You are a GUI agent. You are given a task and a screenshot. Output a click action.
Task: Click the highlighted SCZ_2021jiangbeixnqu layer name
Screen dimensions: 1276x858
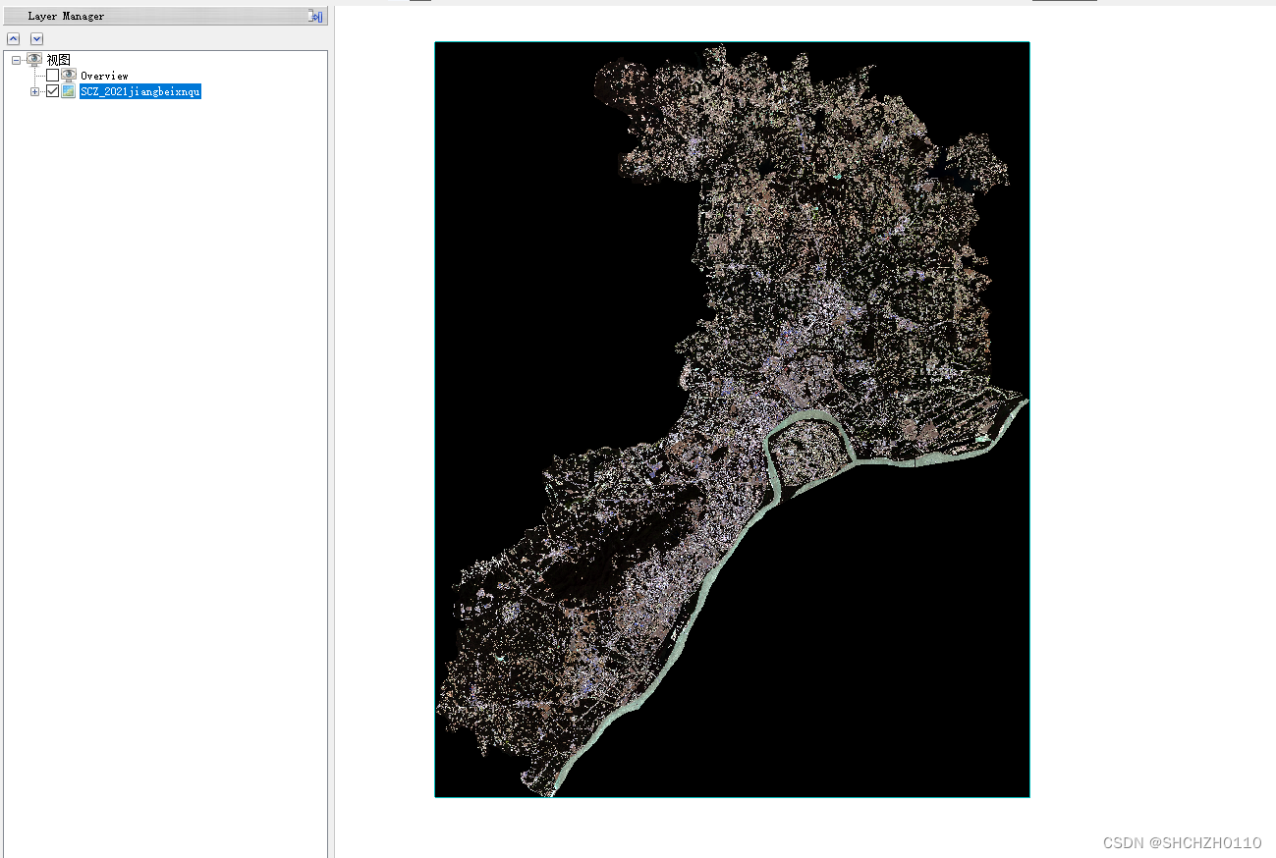139,91
